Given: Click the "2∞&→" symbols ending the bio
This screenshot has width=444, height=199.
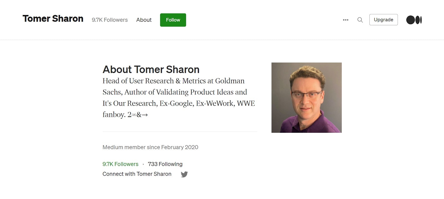Looking at the screenshot, I should 138,115.
